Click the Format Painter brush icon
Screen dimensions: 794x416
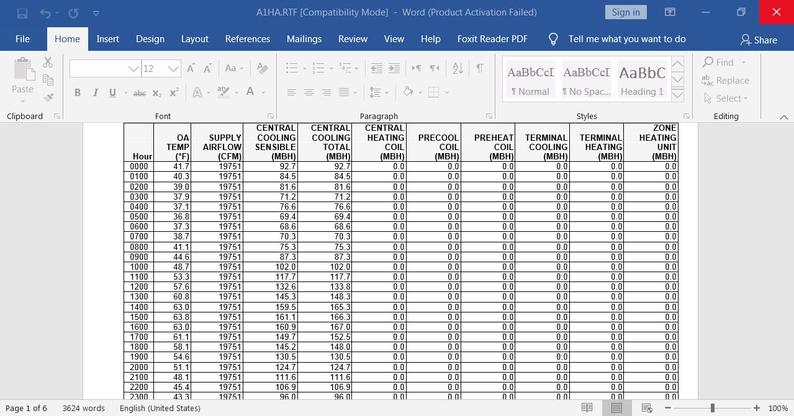point(48,97)
